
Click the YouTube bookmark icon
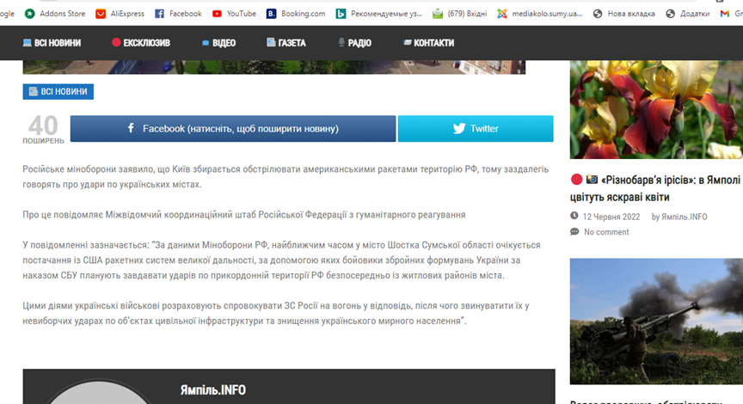[x=217, y=14]
